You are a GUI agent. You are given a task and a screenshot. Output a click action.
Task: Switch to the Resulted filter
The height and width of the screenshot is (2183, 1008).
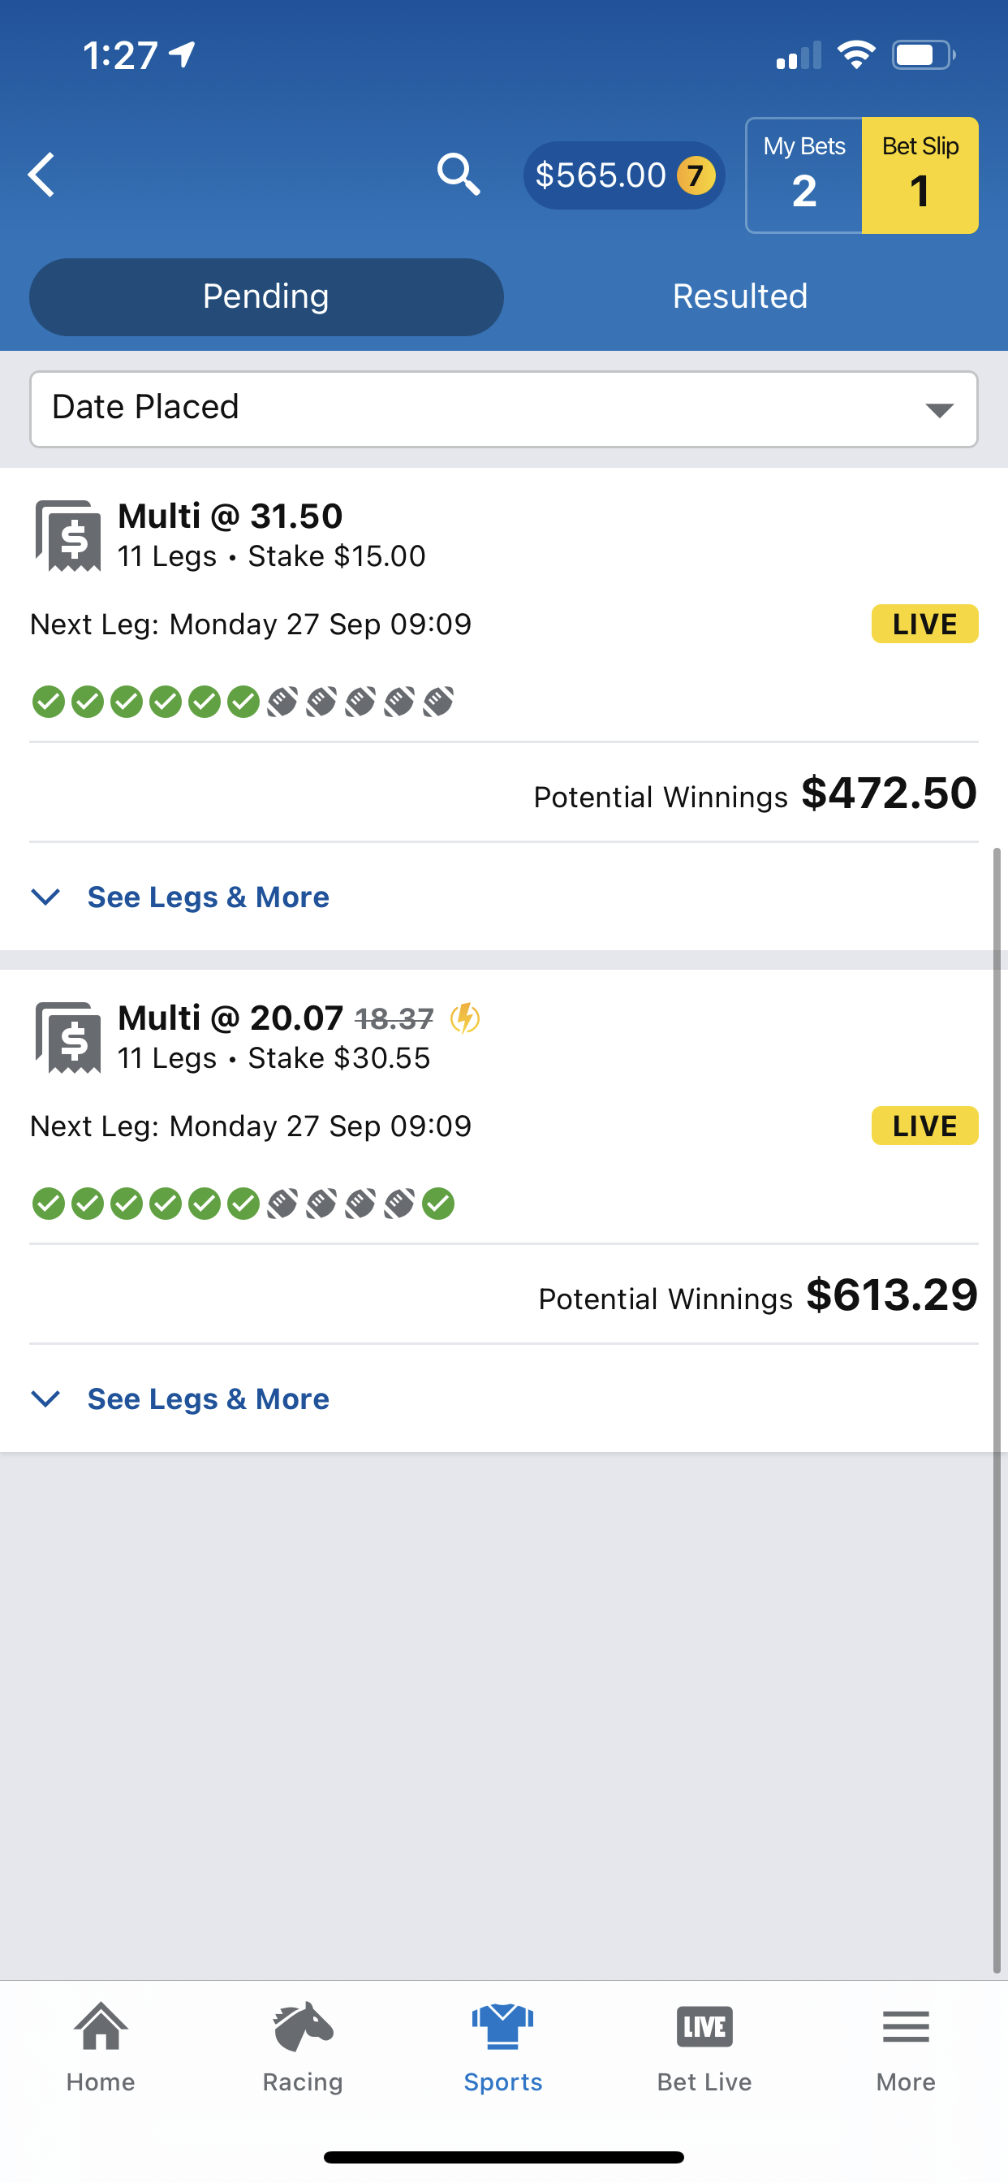tap(740, 296)
